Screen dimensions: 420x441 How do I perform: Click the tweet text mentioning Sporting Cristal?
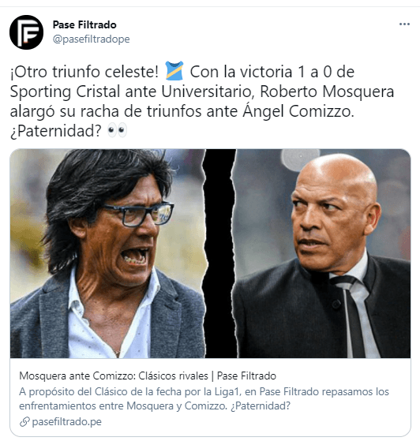pos(202,101)
